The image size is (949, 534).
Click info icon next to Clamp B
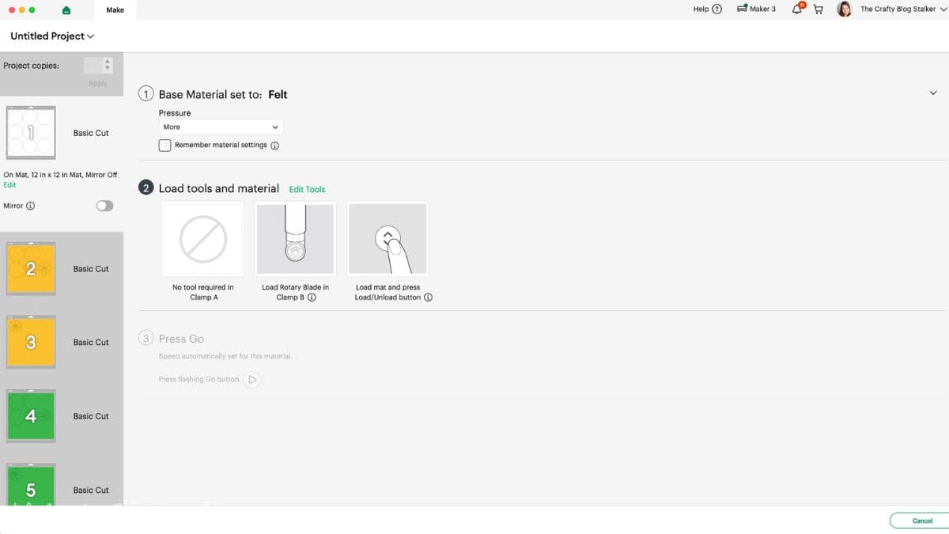tap(312, 297)
